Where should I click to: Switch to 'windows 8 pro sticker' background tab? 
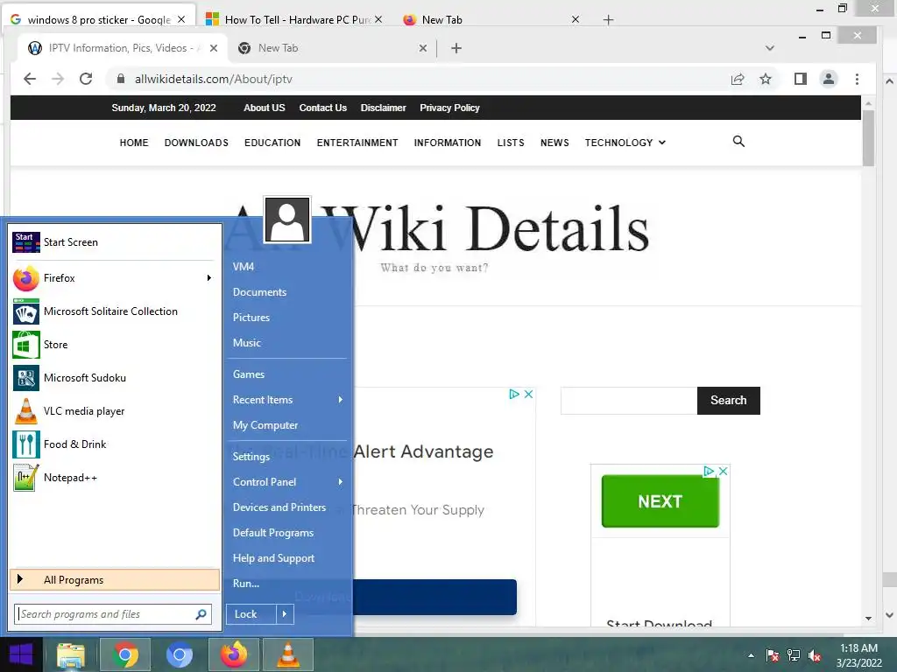coord(98,19)
